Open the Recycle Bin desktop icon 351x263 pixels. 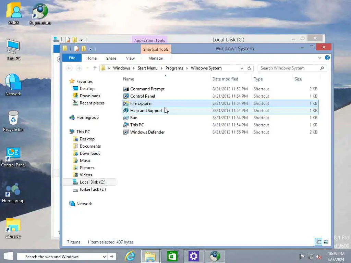[13, 121]
